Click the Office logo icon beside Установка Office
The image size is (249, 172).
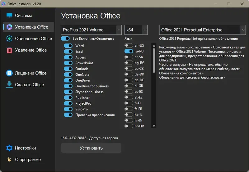9,27
